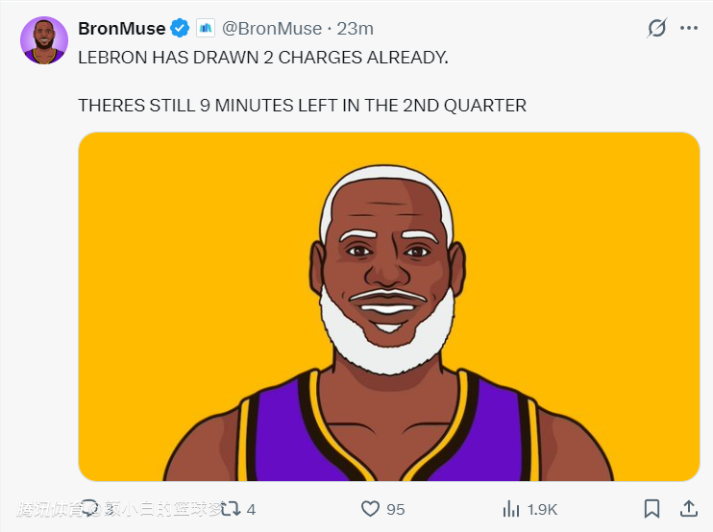The height and width of the screenshot is (532, 713).
Task: Click the blue verified checkmark badge
Action: click(x=180, y=28)
